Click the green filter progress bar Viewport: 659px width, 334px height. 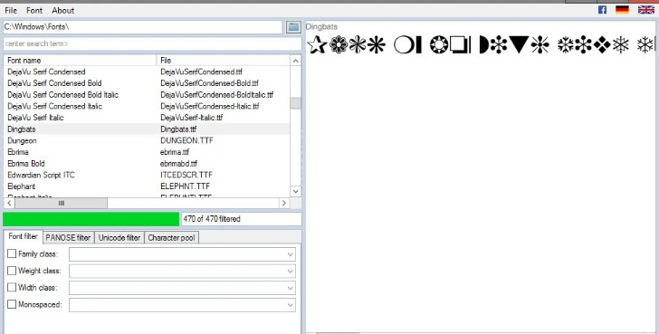[91, 219]
